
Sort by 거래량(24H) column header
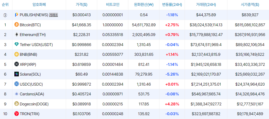point(206,5)
